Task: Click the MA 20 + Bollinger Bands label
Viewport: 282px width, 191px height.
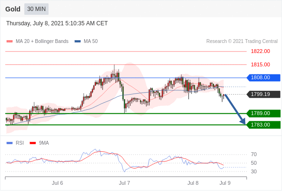Action: click(42, 42)
